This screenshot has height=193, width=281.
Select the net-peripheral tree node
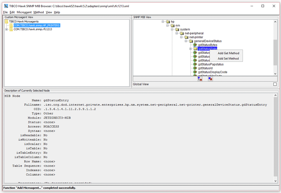(x=194, y=33)
